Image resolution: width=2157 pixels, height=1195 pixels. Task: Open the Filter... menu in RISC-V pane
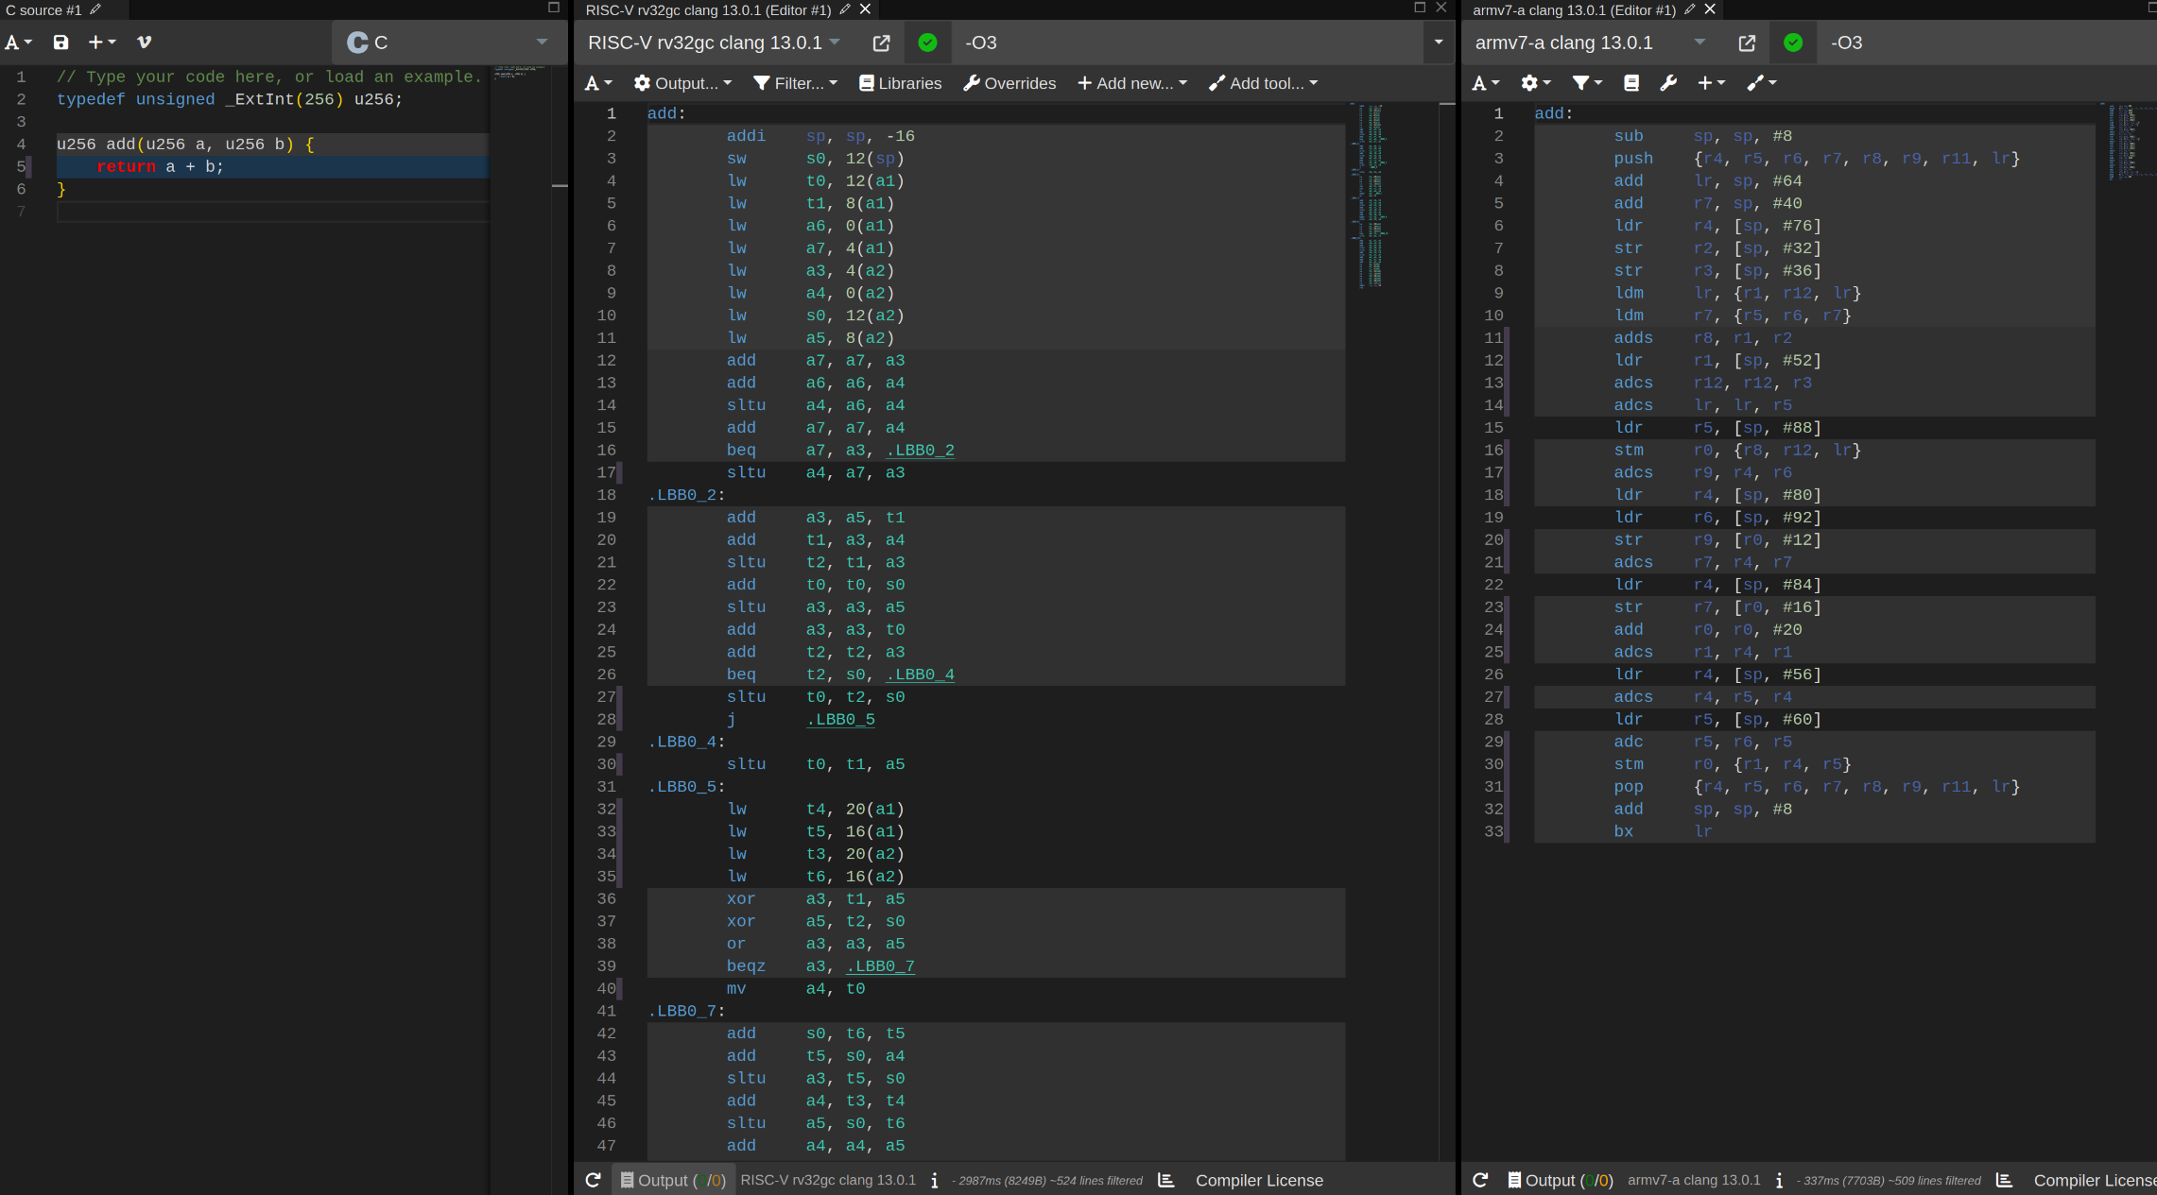point(795,83)
